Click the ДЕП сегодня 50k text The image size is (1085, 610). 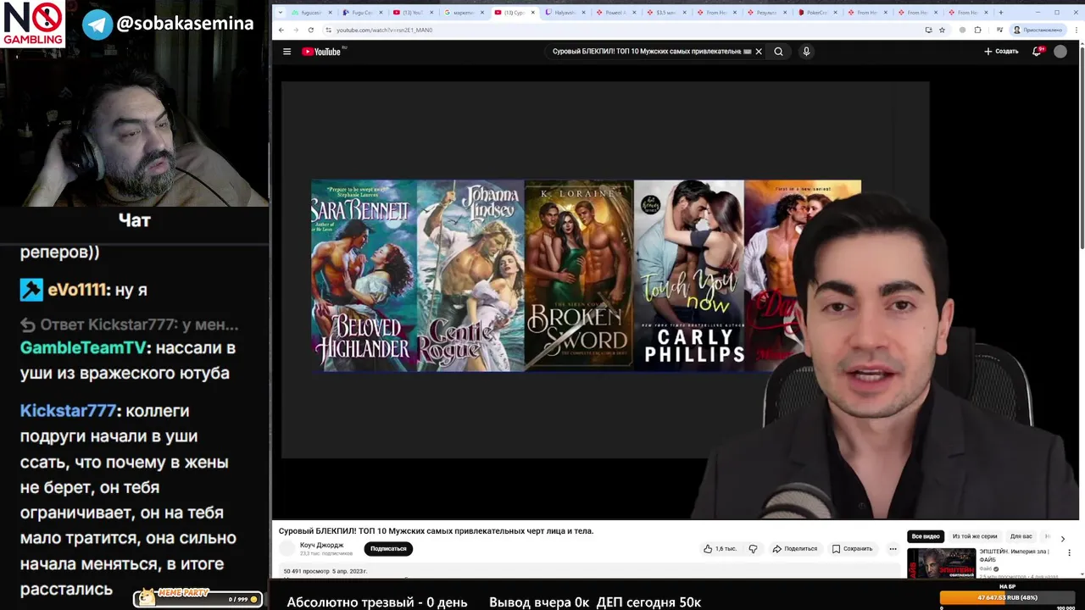[648, 602]
